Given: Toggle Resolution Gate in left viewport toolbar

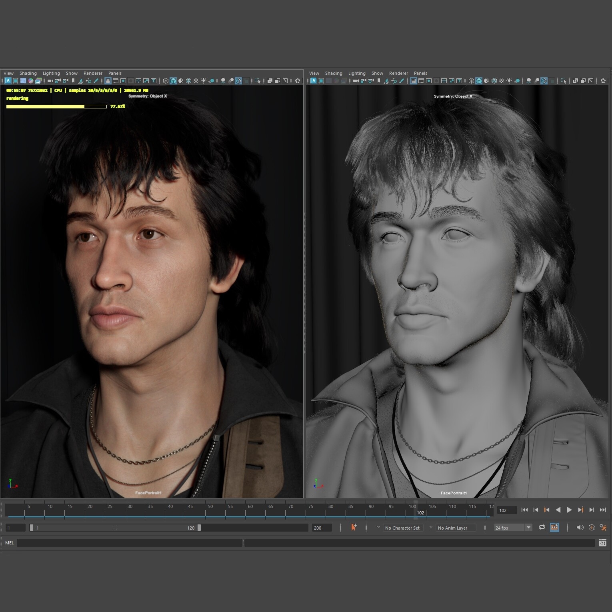Looking at the screenshot, I should pyautogui.click(x=123, y=81).
